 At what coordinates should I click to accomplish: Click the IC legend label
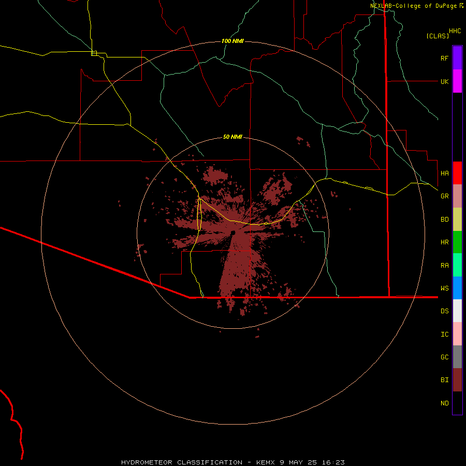click(444, 334)
